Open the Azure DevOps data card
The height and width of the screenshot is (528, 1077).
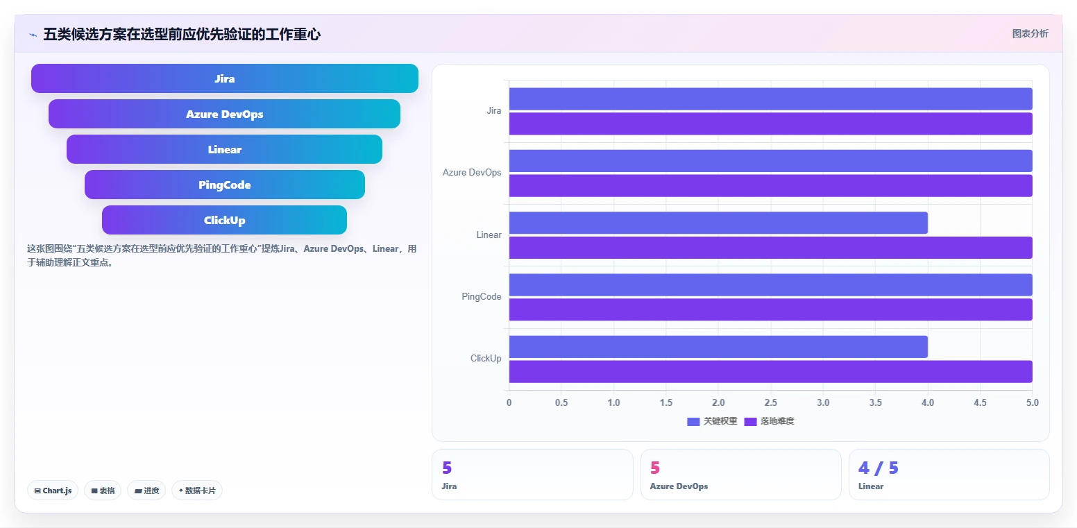[x=740, y=475]
